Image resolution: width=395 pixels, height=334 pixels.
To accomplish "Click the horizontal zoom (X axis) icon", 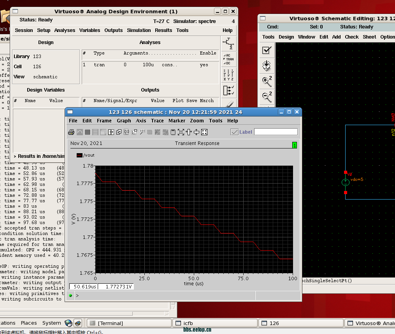I will [189, 132].
